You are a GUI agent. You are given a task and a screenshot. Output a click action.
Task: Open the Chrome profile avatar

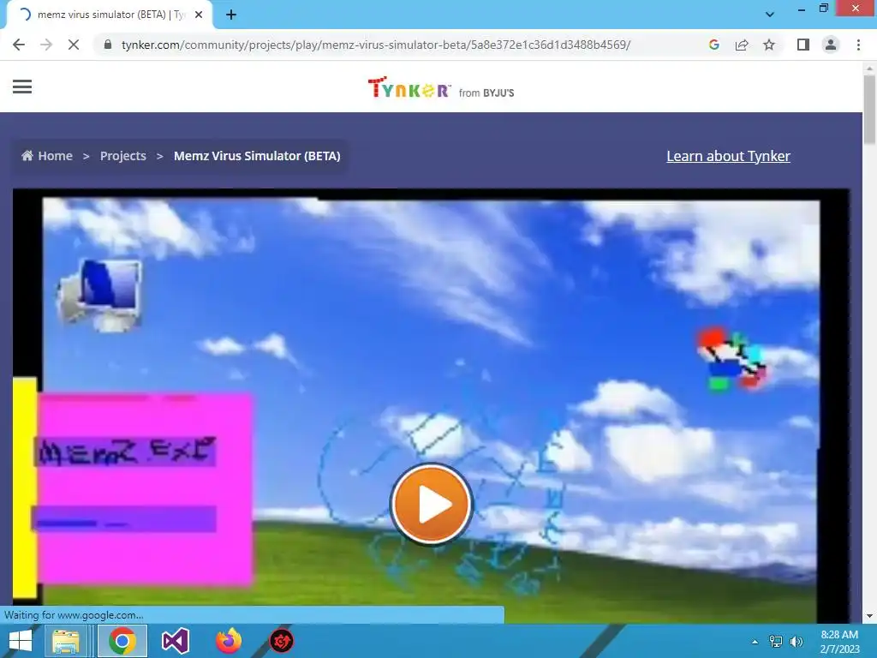(831, 45)
